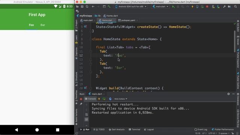Open DevTools blue icon in Run panel

click(x=110, y=99)
